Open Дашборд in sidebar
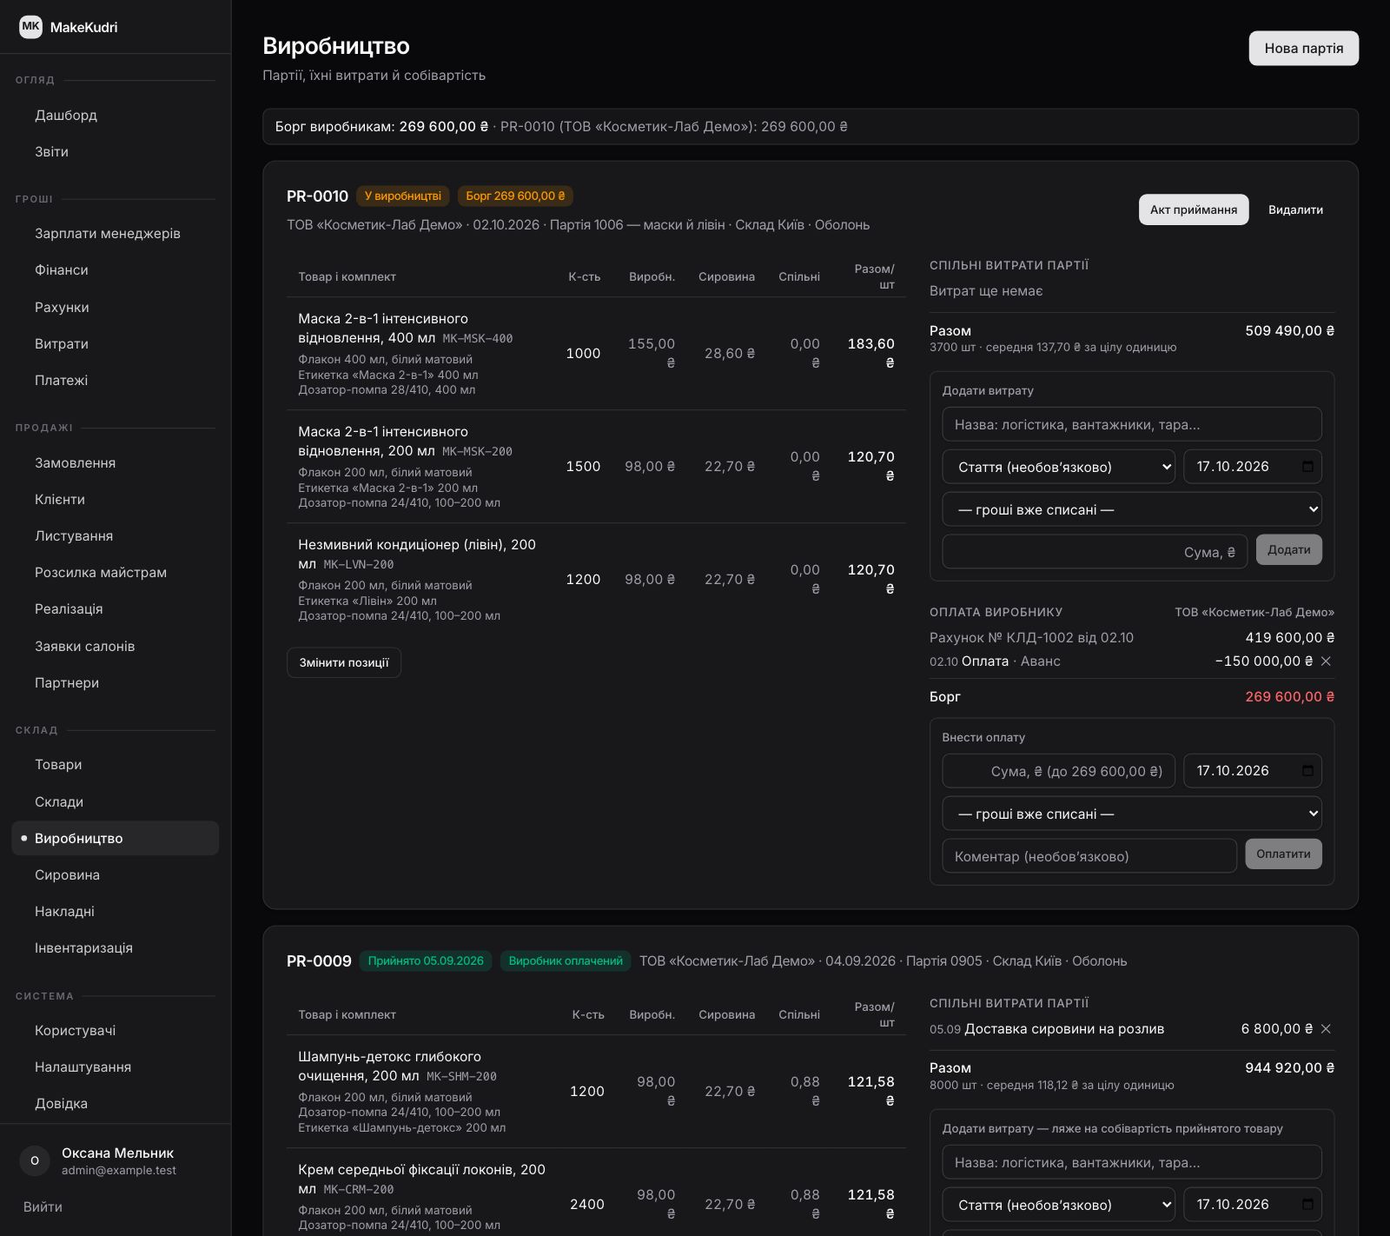The image size is (1390, 1236). (115, 116)
